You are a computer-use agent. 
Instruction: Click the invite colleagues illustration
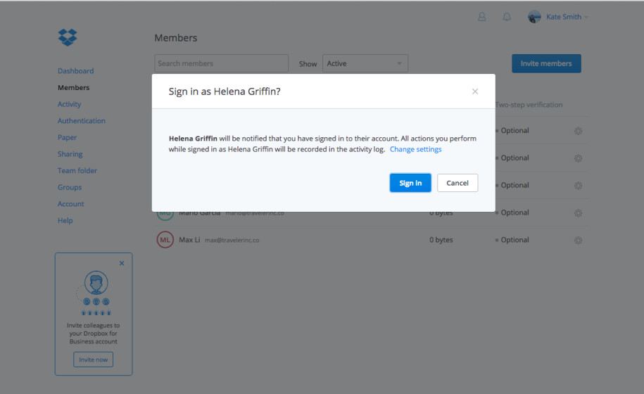tap(94, 293)
